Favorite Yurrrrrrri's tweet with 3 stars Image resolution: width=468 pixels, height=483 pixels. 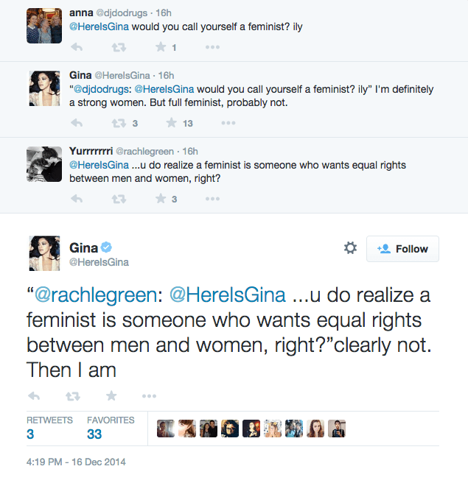point(161,199)
